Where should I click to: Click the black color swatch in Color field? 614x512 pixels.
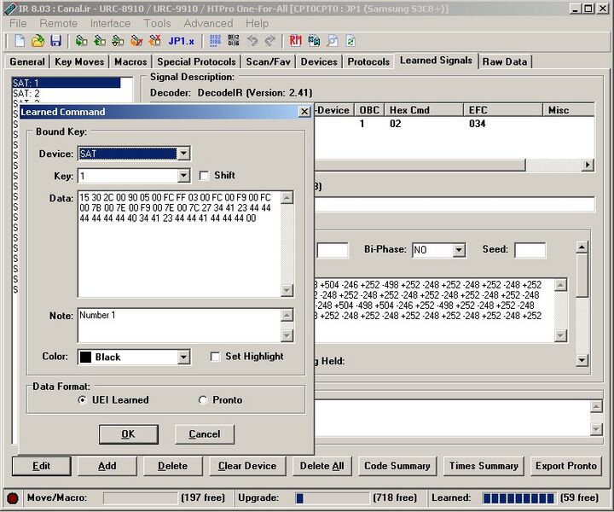[x=85, y=357]
